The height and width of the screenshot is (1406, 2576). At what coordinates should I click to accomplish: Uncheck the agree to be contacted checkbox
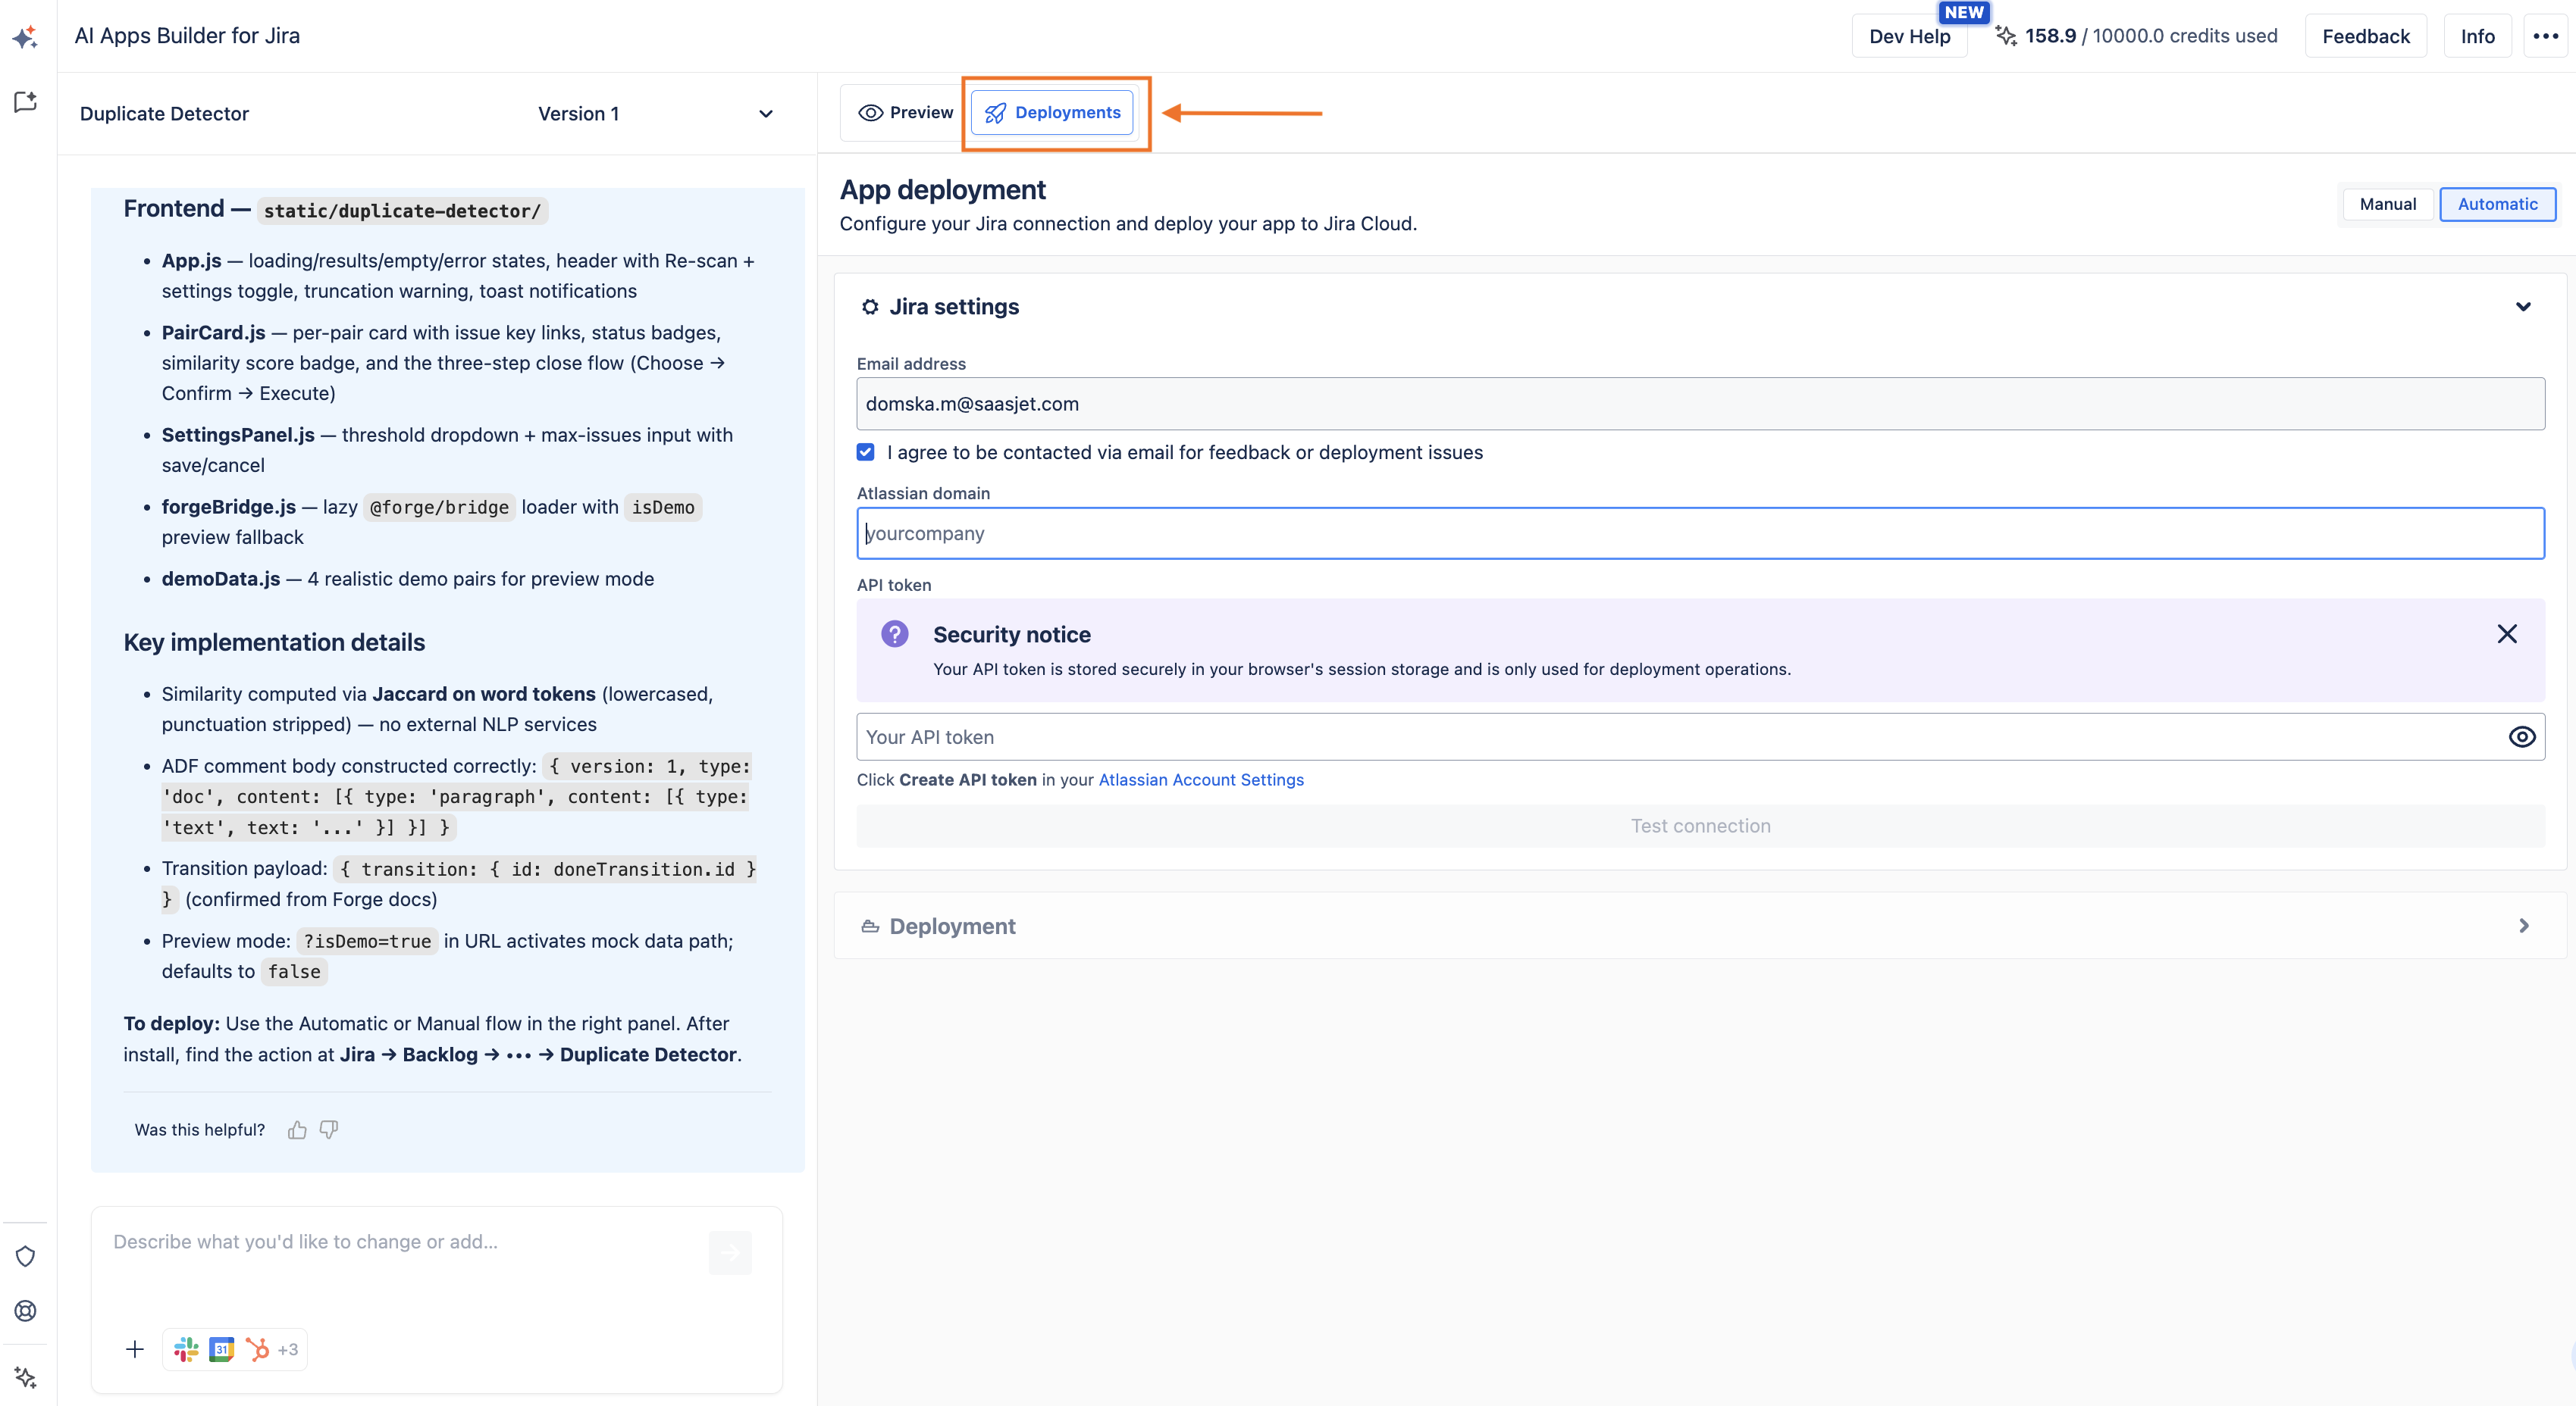(x=866, y=451)
